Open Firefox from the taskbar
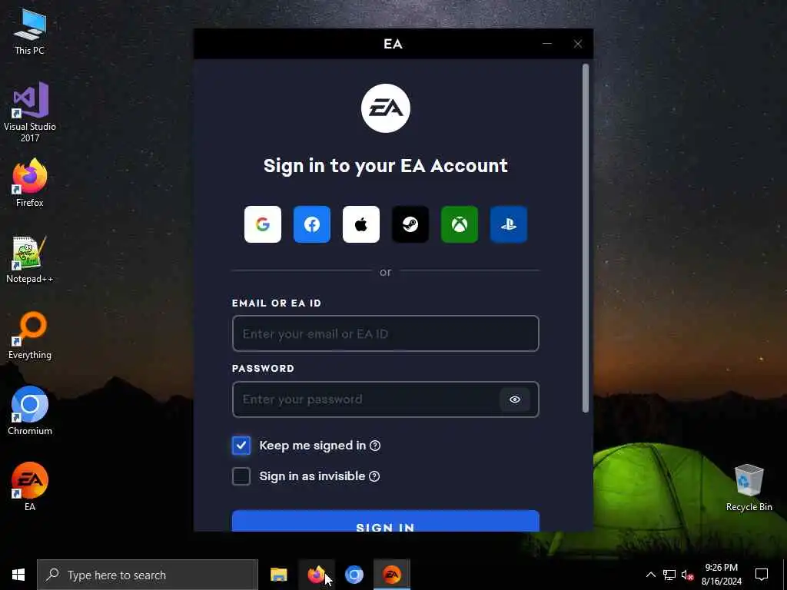The image size is (787, 590). (316, 575)
